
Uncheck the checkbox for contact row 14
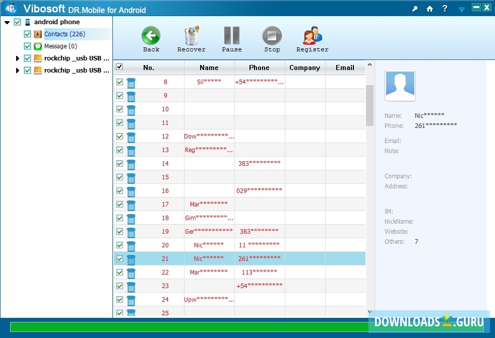pos(119,163)
